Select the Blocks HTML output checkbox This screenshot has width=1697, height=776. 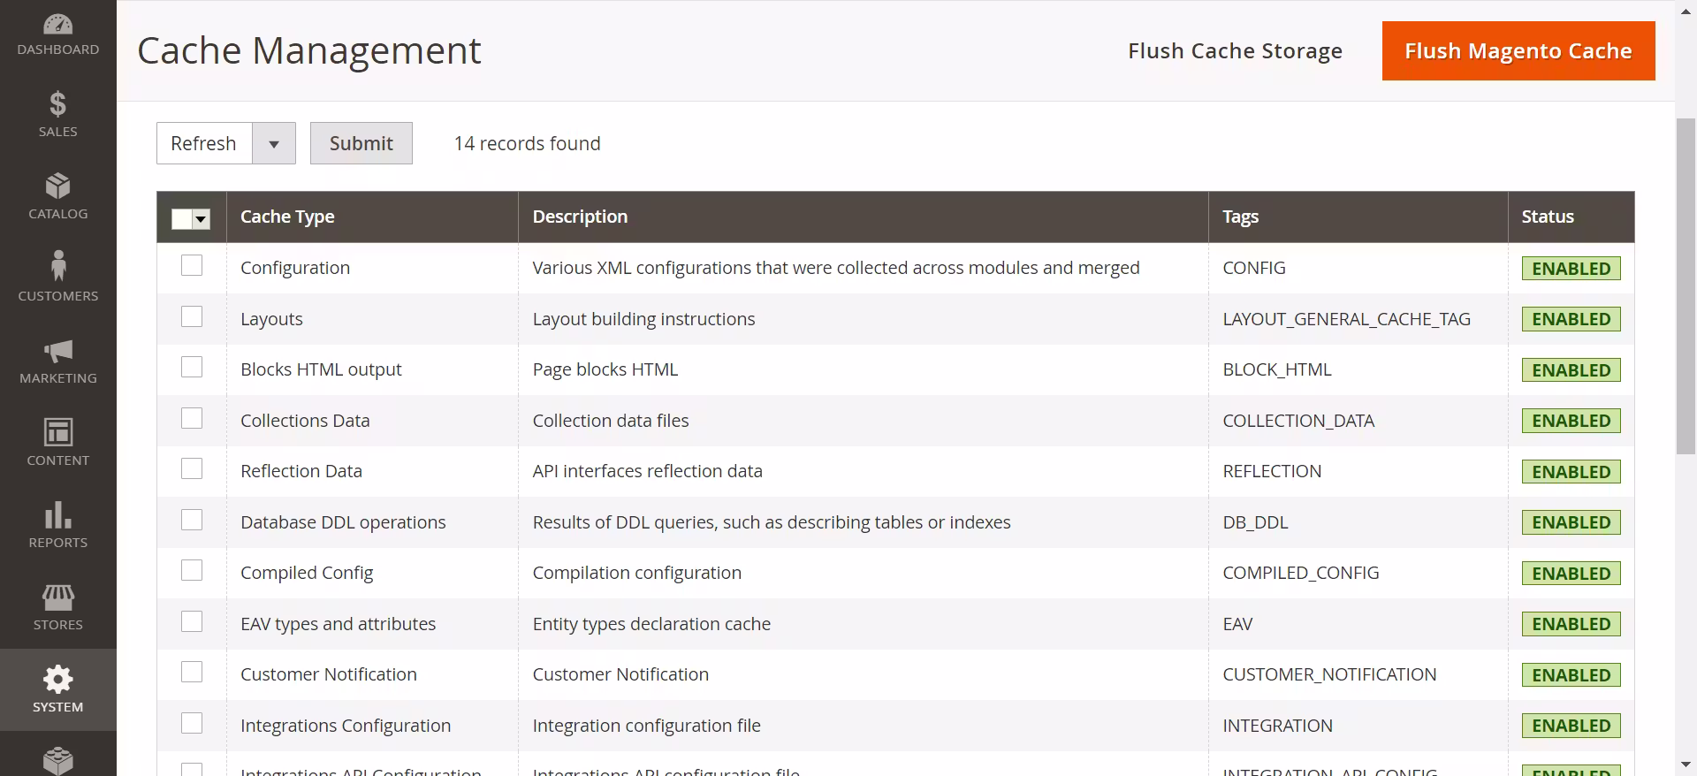pos(192,368)
